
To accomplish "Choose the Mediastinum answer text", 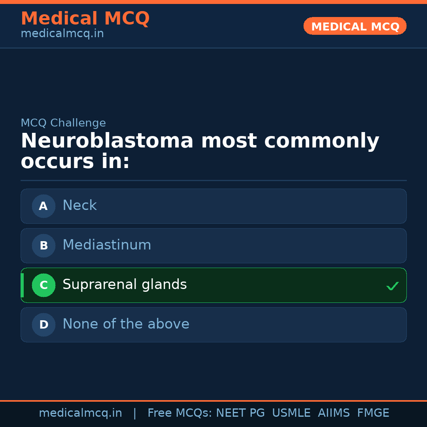I will click(x=107, y=245).
